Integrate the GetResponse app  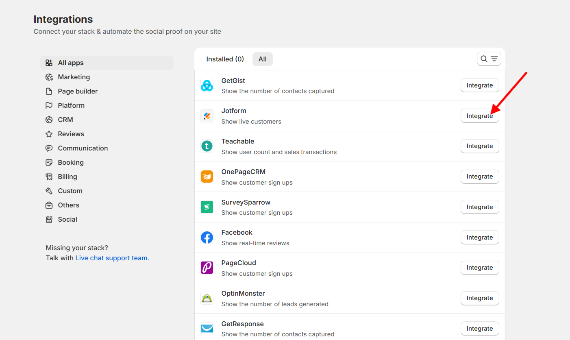click(480, 329)
